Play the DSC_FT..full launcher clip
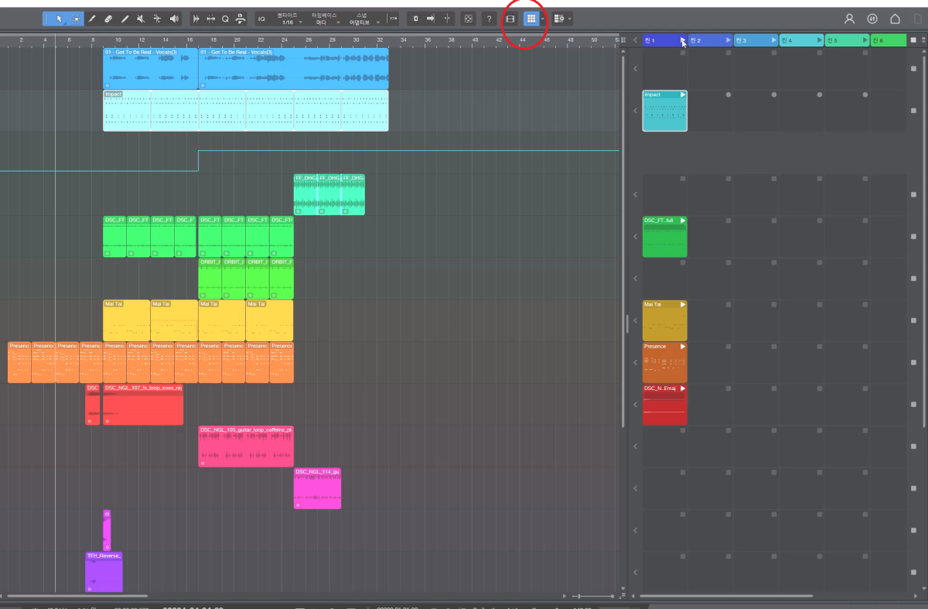This screenshot has height=609, width=928. click(683, 221)
